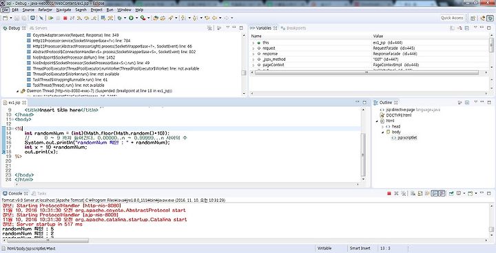Click the Skip All Breakpoints icon
496x253 pixels.
point(41,18)
